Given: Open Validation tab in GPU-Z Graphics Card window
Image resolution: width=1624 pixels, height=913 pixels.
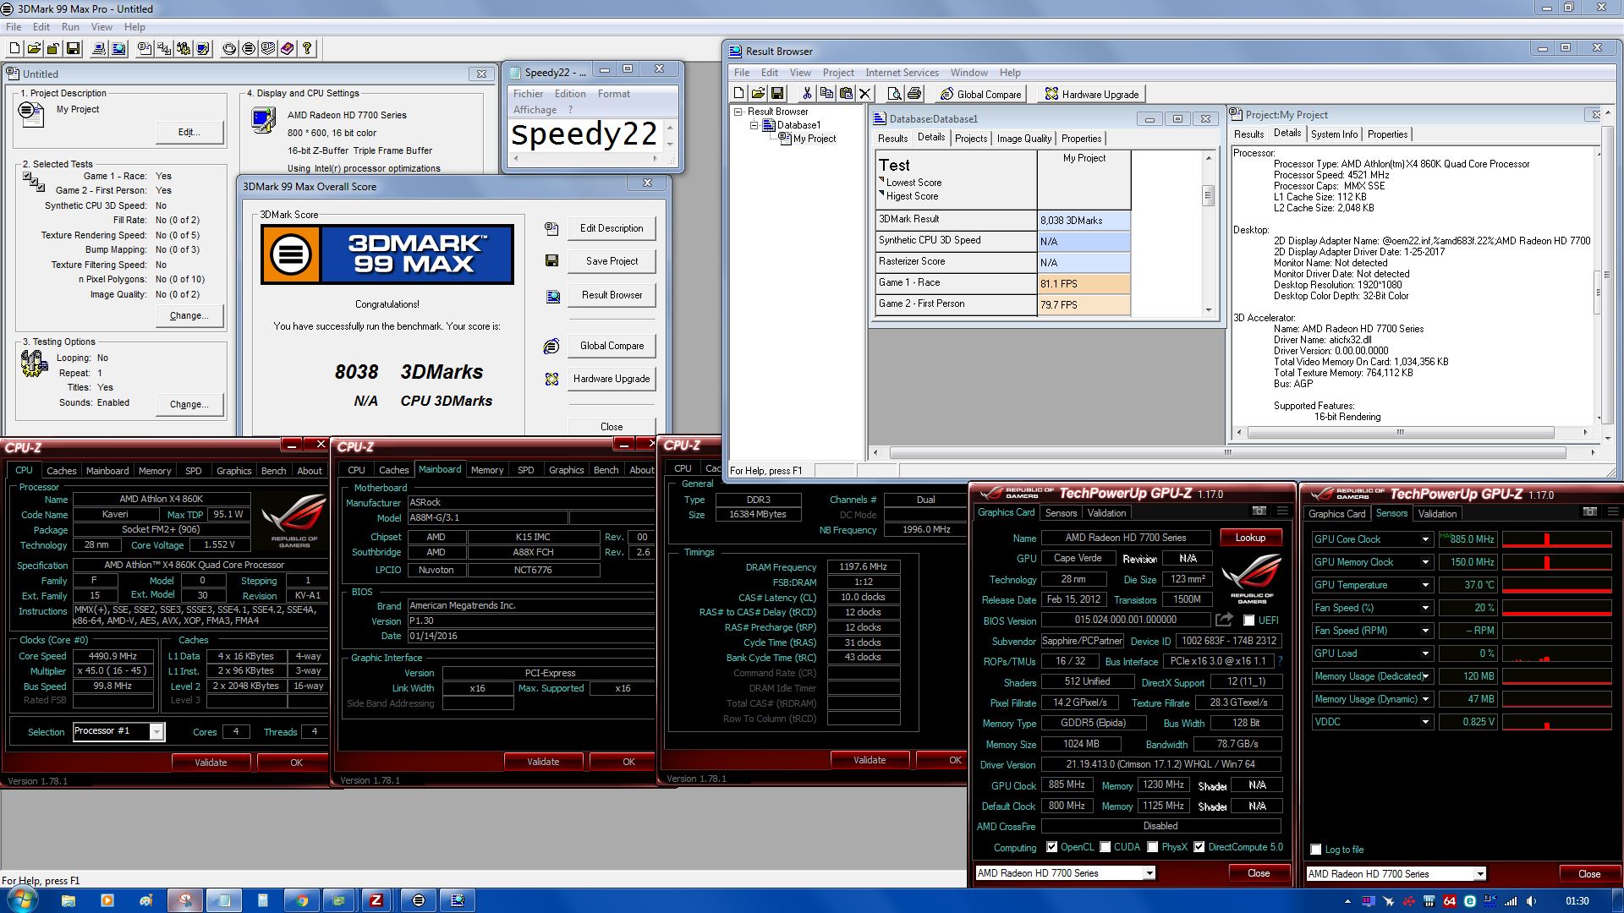Looking at the screenshot, I should [x=1106, y=513].
